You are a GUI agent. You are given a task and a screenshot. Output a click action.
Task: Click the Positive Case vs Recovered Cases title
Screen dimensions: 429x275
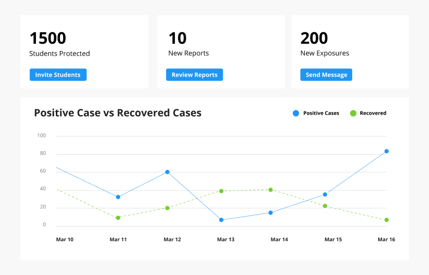117,113
